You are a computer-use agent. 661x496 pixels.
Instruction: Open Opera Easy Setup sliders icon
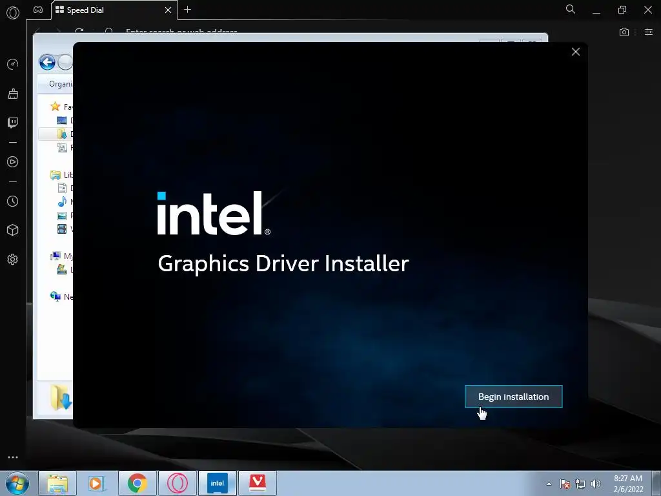(649, 32)
